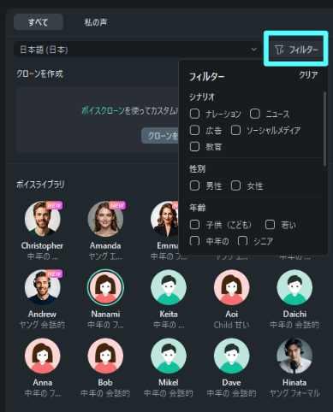
Task: Select the Bob voice avatar
Action: coord(105,356)
